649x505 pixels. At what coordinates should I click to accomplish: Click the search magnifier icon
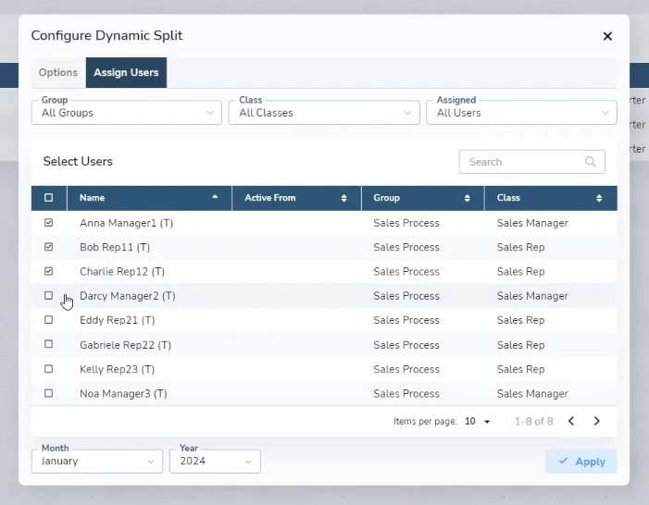(591, 162)
